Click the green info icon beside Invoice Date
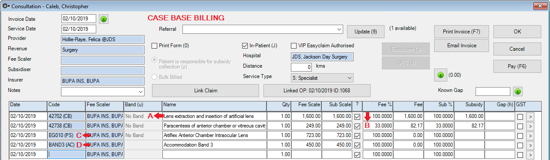 tap(104, 19)
